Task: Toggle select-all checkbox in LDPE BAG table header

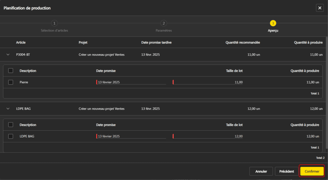Action: [x=11, y=125]
